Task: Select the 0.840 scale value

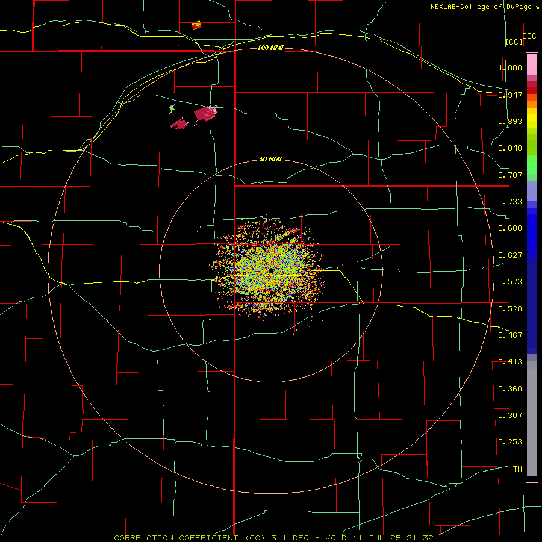Action: (x=510, y=148)
